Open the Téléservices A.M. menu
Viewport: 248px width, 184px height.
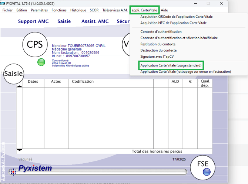pos(115,10)
